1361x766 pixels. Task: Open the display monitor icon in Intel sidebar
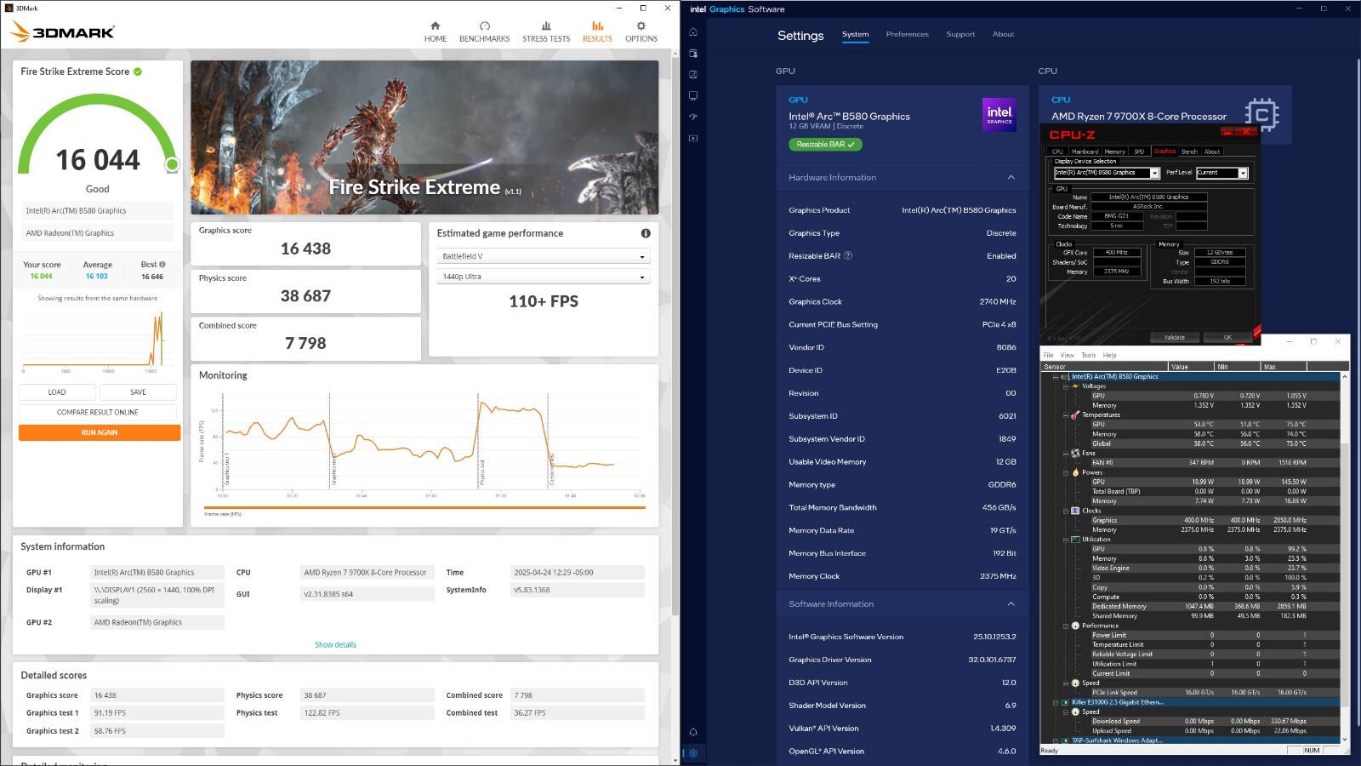pyautogui.click(x=693, y=95)
